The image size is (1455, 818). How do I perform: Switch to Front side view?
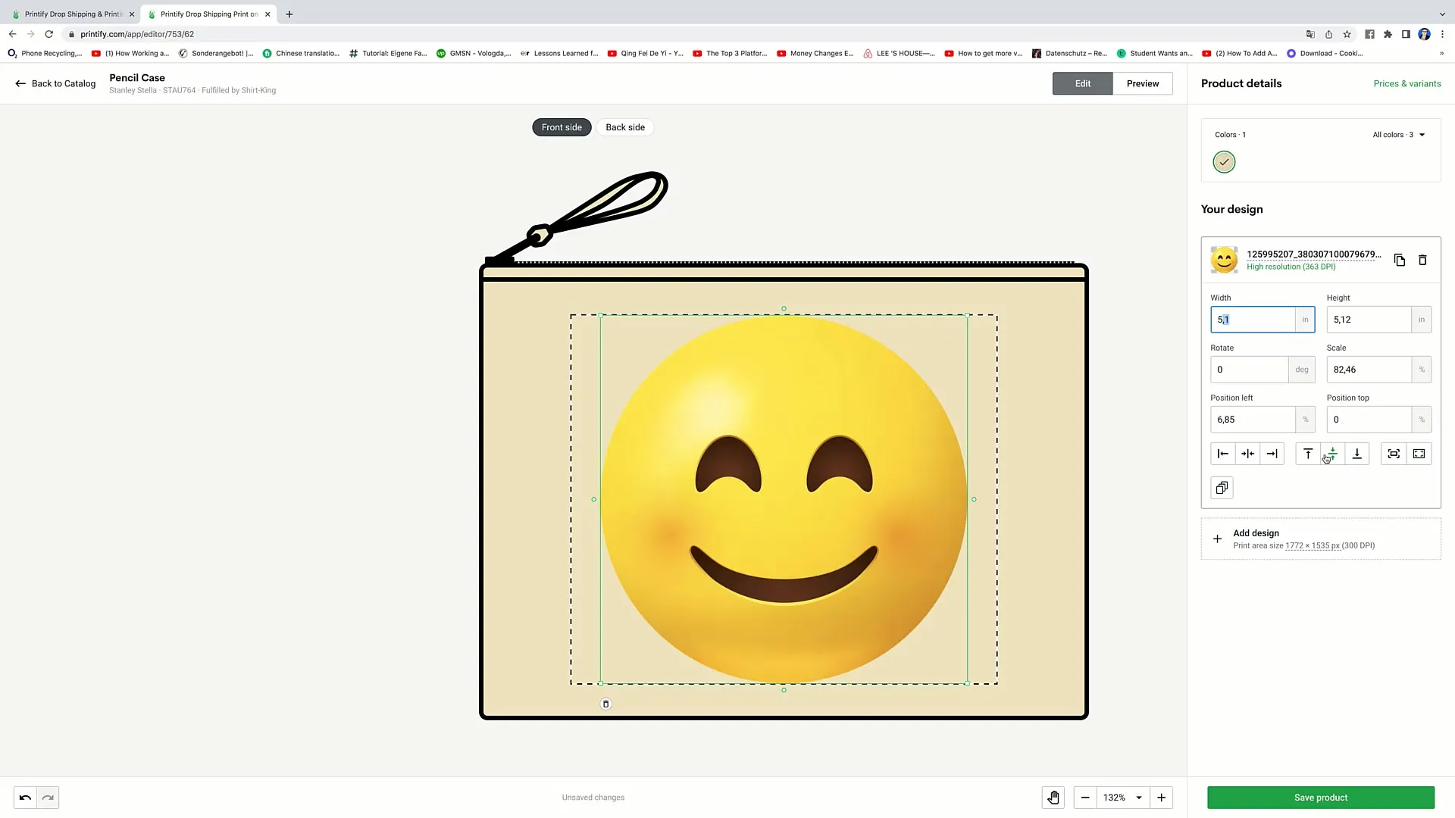click(x=562, y=126)
